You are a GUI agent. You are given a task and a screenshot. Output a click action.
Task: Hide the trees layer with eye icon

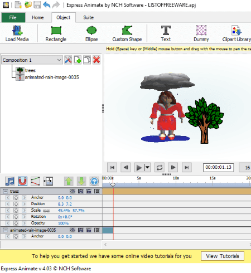[73, 191]
